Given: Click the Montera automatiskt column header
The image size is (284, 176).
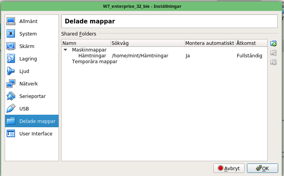Looking at the screenshot, I should tap(209, 43).
